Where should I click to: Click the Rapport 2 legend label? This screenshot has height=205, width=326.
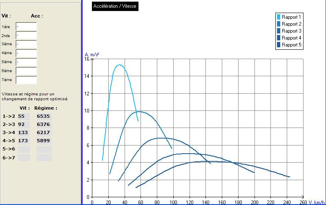click(291, 24)
